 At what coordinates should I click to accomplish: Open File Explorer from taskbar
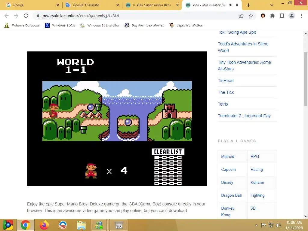(81, 225)
